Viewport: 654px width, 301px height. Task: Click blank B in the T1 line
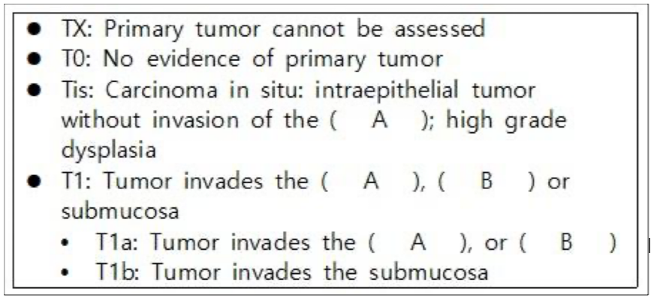[486, 182]
